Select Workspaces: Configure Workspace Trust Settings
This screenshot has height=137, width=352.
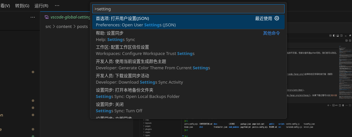click(x=188, y=50)
